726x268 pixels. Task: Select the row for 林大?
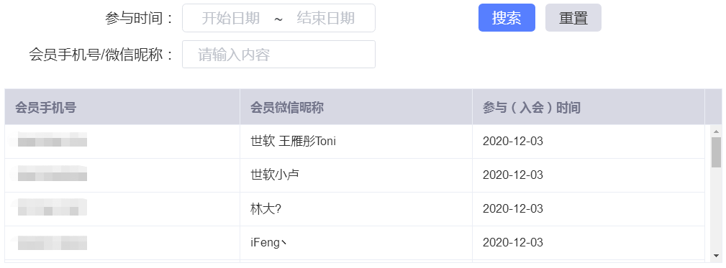point(355,209)
